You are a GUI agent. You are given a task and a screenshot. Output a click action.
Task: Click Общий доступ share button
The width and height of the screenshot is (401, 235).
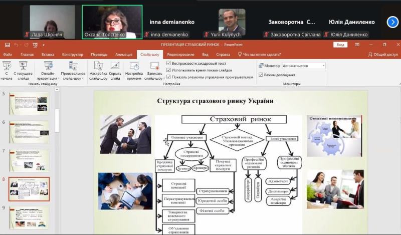383,54
